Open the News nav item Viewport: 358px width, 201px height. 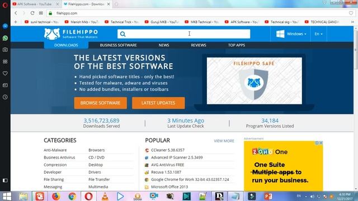[x=164, y=45]
